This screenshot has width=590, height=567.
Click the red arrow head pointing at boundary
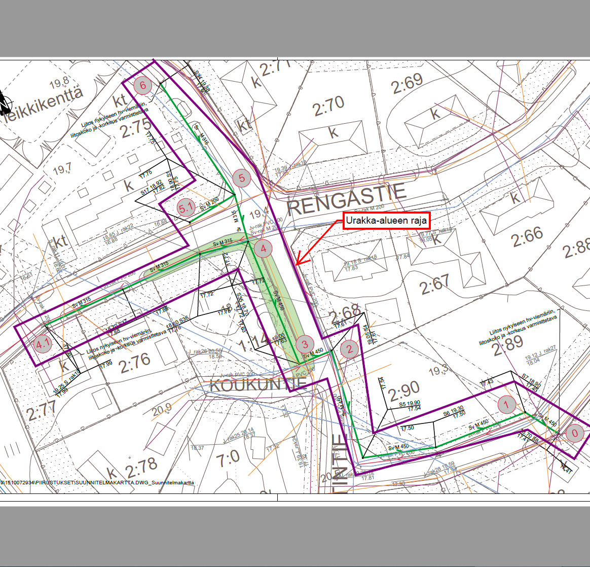tap(299, 262)
